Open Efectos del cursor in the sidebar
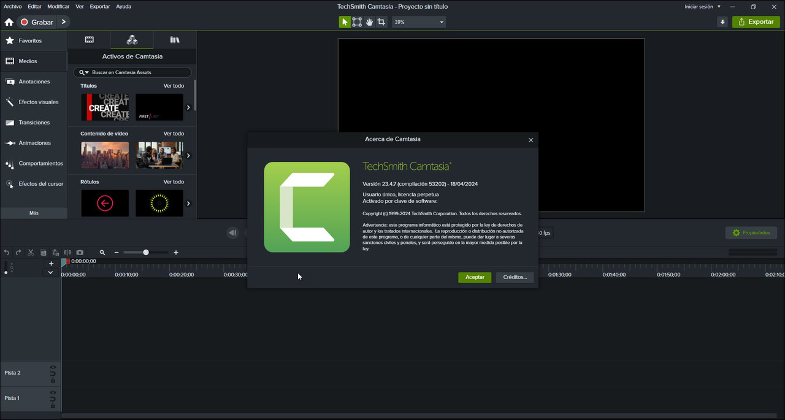This screenshot has width=785, height=420. [34, 184]
